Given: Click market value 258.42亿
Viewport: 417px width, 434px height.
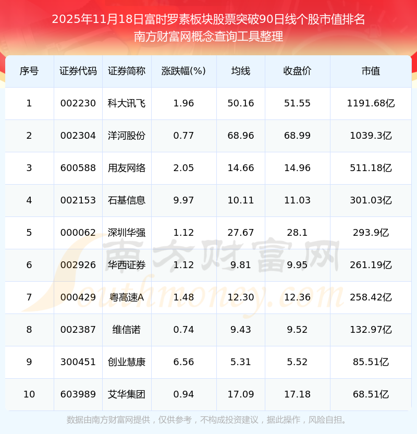Looking at the screenshot, I should 371,297.
